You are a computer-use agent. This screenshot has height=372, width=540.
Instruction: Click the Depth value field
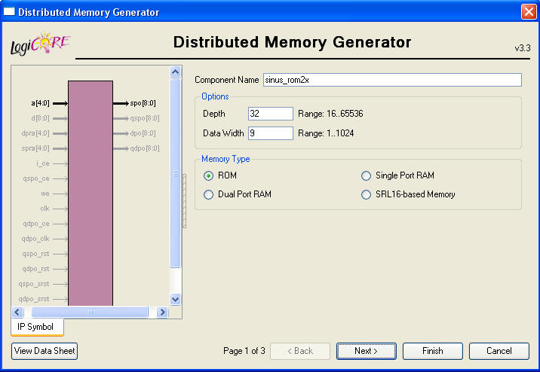click(x=270, y=114)
